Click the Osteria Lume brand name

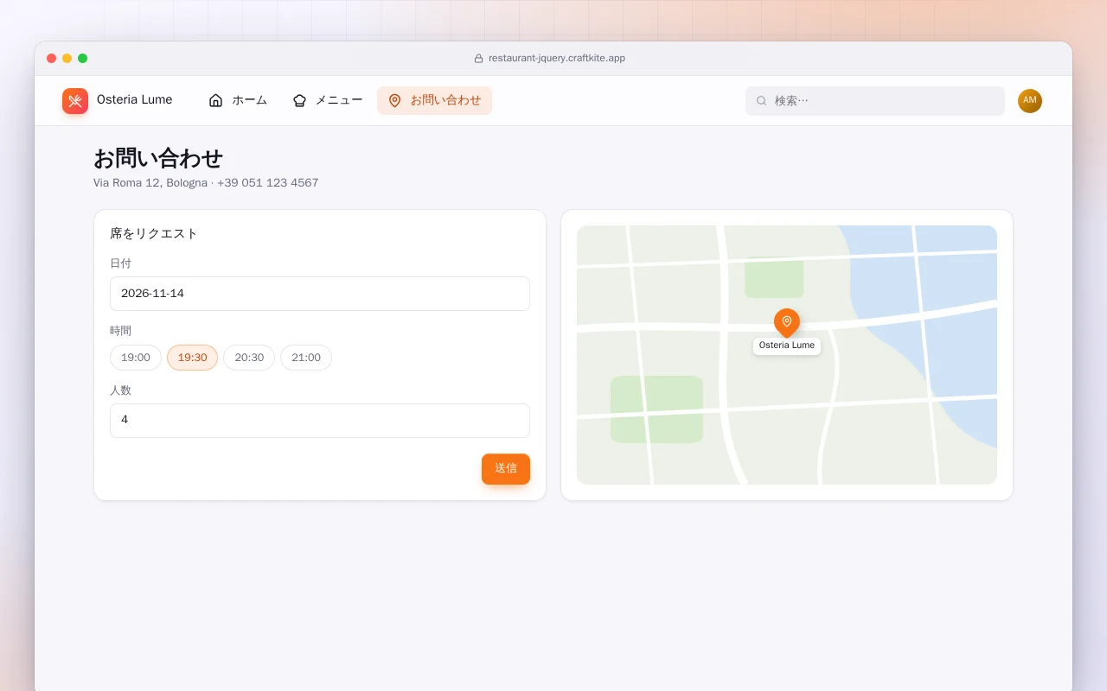coord(135,100)
